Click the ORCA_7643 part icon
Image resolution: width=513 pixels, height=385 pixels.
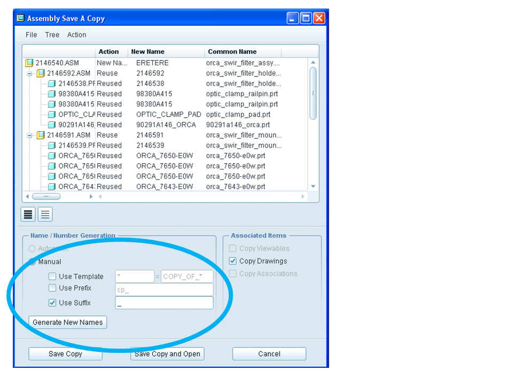tap(52, 187)
